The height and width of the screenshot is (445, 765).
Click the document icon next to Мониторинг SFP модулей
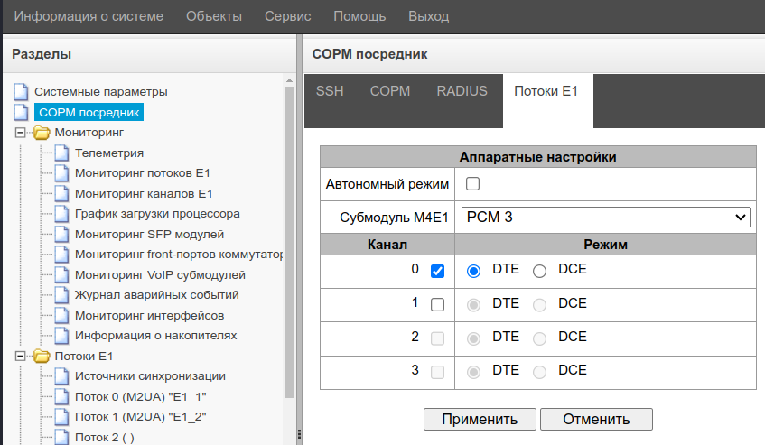61,235
